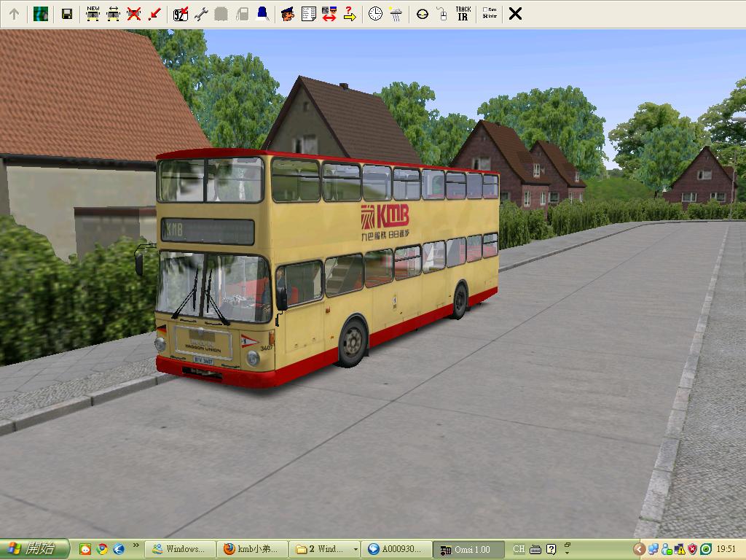This screenshot has height=560, width=746.
Task: Open the weather rain cloud icon
Action: click(x=396, y=15)
